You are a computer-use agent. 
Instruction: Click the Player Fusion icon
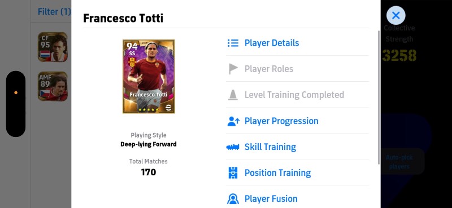233,199
